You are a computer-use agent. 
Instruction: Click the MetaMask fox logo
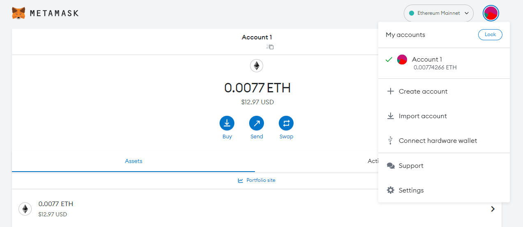pyautogui.click(x=19, y=13)
